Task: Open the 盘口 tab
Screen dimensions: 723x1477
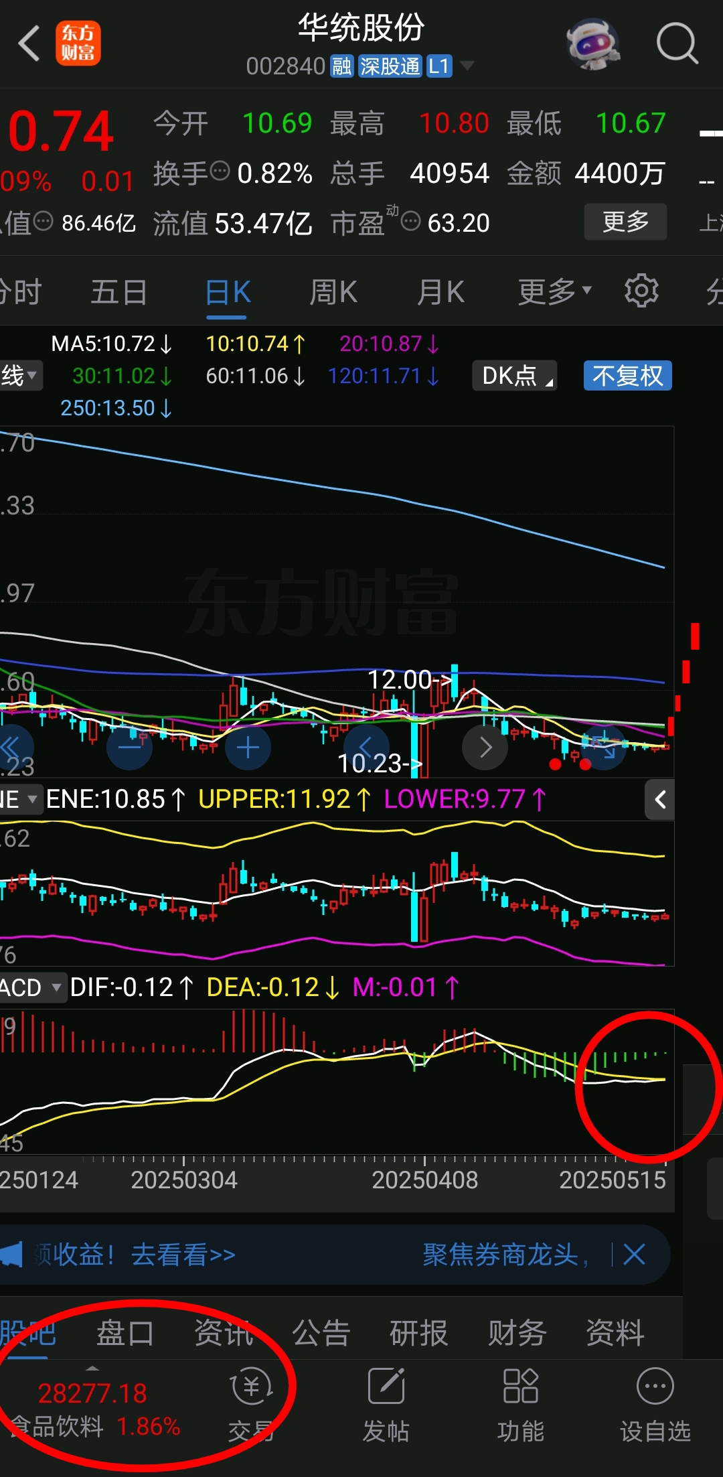Action: pyautogui.click(x=125, y=1334)
